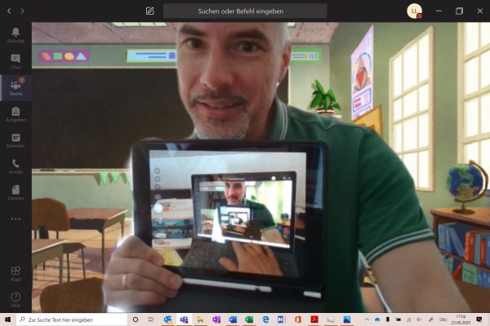Screen dimensions: 490x326
Task: Navigate back with left arrow
Action: pyautogui.click(x=8, y=11)
